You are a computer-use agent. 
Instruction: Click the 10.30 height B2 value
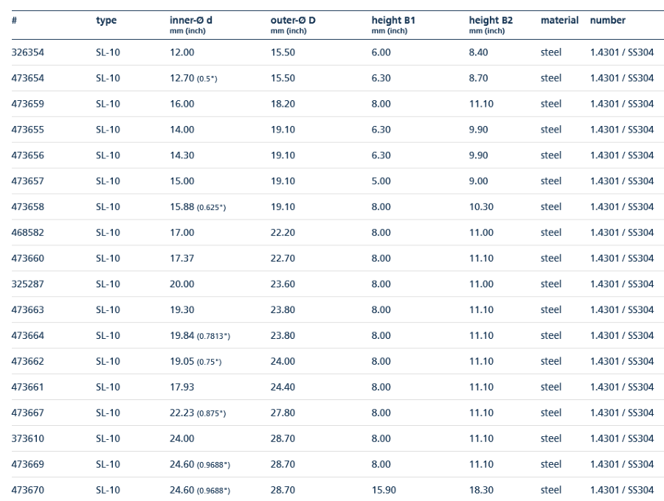[481, 207]
